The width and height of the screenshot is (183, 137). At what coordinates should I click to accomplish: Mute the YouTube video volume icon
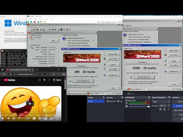[14, 118]
